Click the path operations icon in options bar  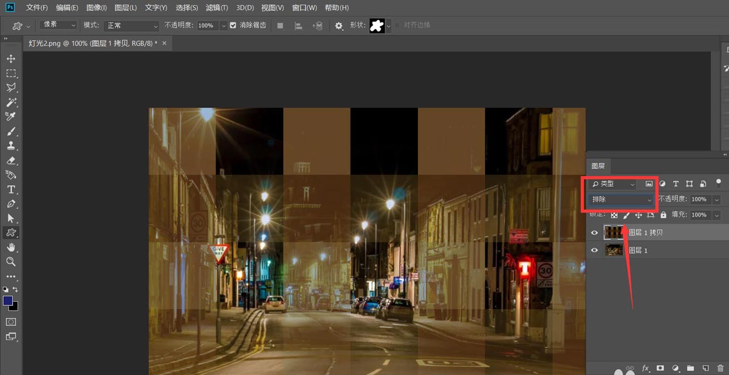coord(280,25)
